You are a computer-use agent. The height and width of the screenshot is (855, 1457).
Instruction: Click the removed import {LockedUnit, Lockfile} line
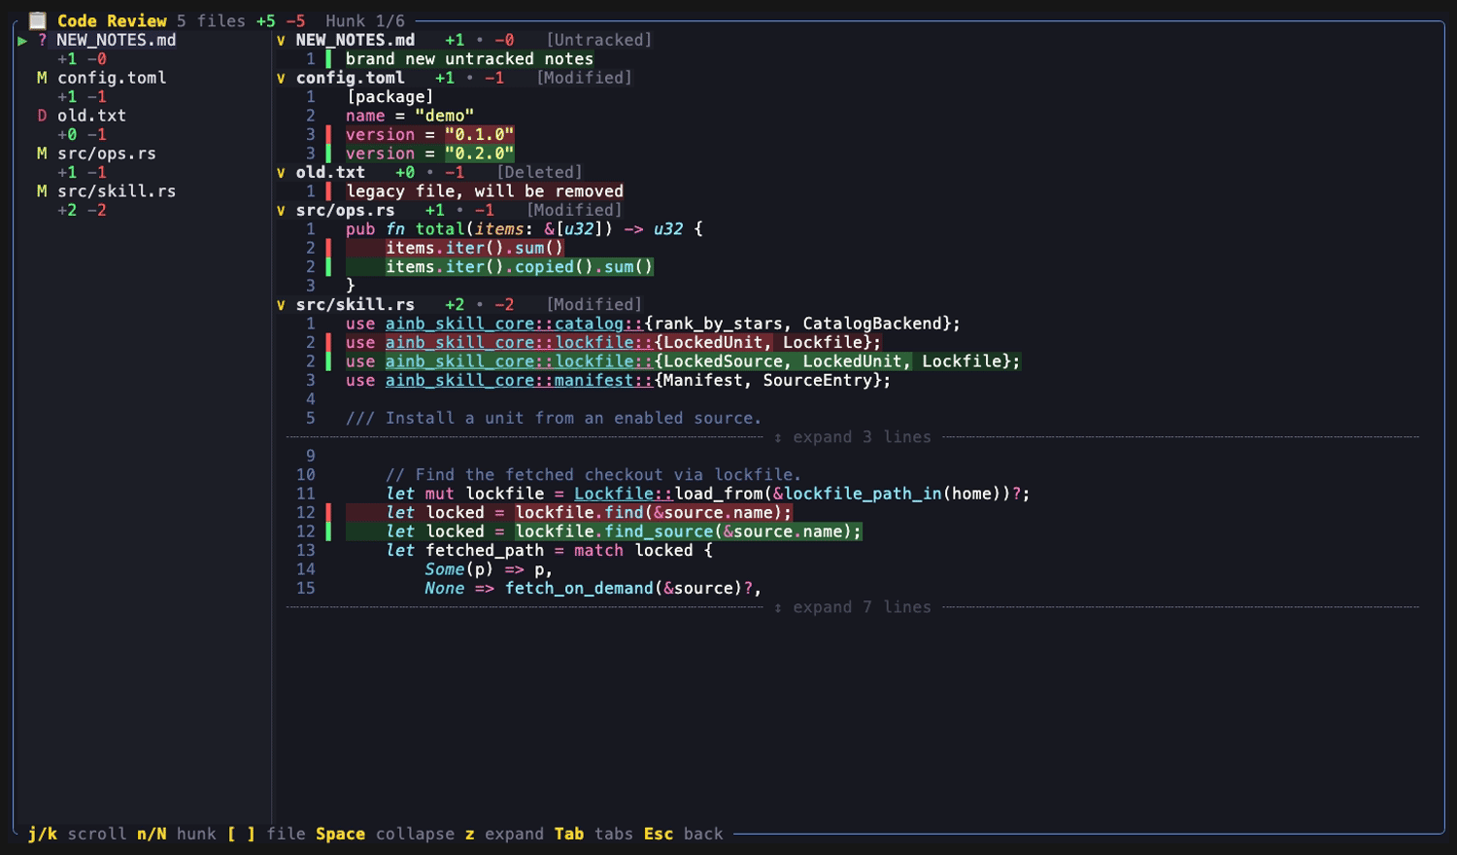click(614, 342)
